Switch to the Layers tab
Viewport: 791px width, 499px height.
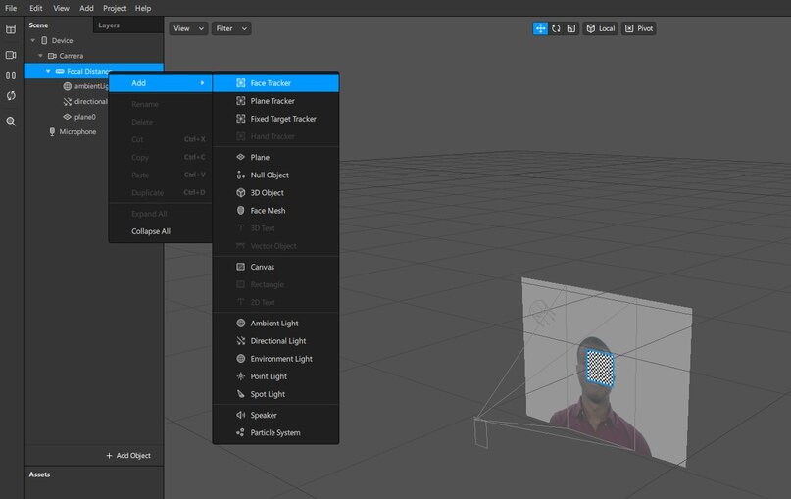109,25
